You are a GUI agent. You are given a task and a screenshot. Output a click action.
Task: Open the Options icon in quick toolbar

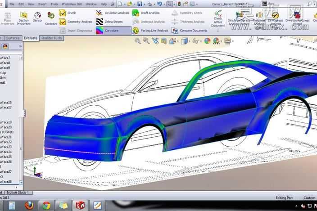click(192, 4)
